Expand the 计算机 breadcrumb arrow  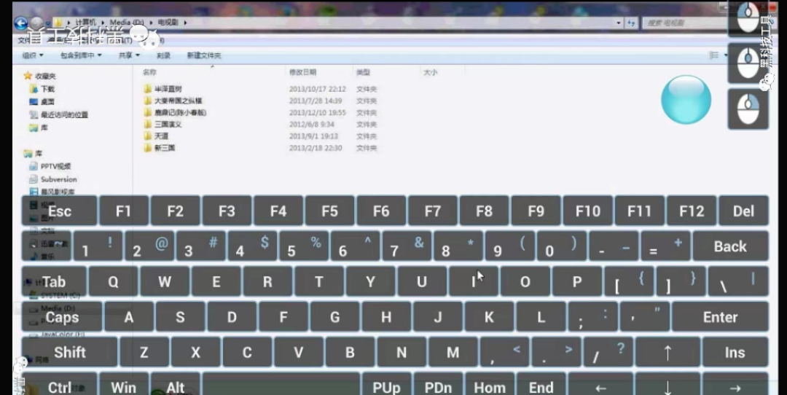(103, 23)
